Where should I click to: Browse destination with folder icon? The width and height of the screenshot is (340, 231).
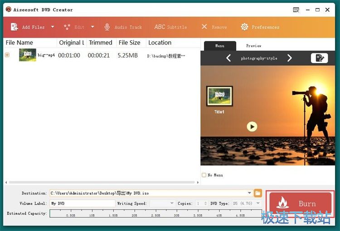pyautogui.click(x=258, y=193)
